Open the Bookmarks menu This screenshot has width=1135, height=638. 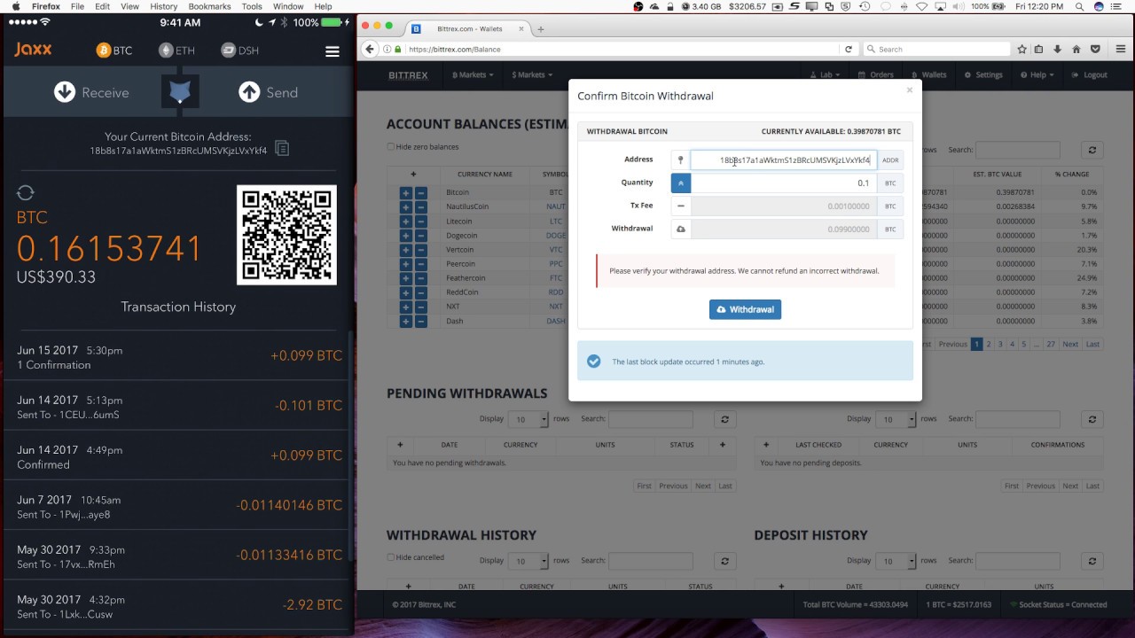click(209, 6)
